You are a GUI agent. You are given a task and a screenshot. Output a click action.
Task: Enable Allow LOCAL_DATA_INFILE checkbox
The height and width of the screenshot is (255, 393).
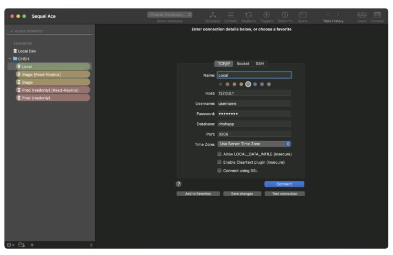pyautogui.click(x=220, y=154)
